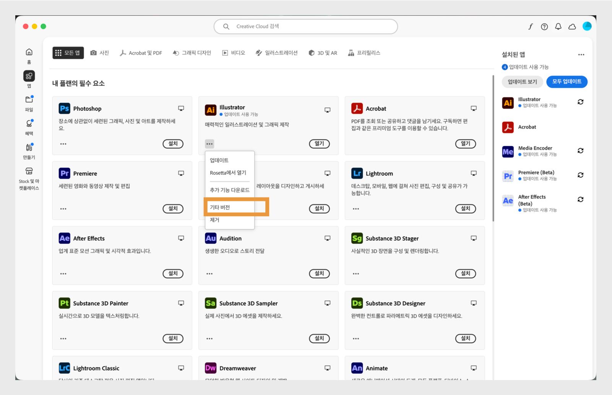Click the cloud sync status icon
This screenshot has height=395, width=612.
(572, 26)
